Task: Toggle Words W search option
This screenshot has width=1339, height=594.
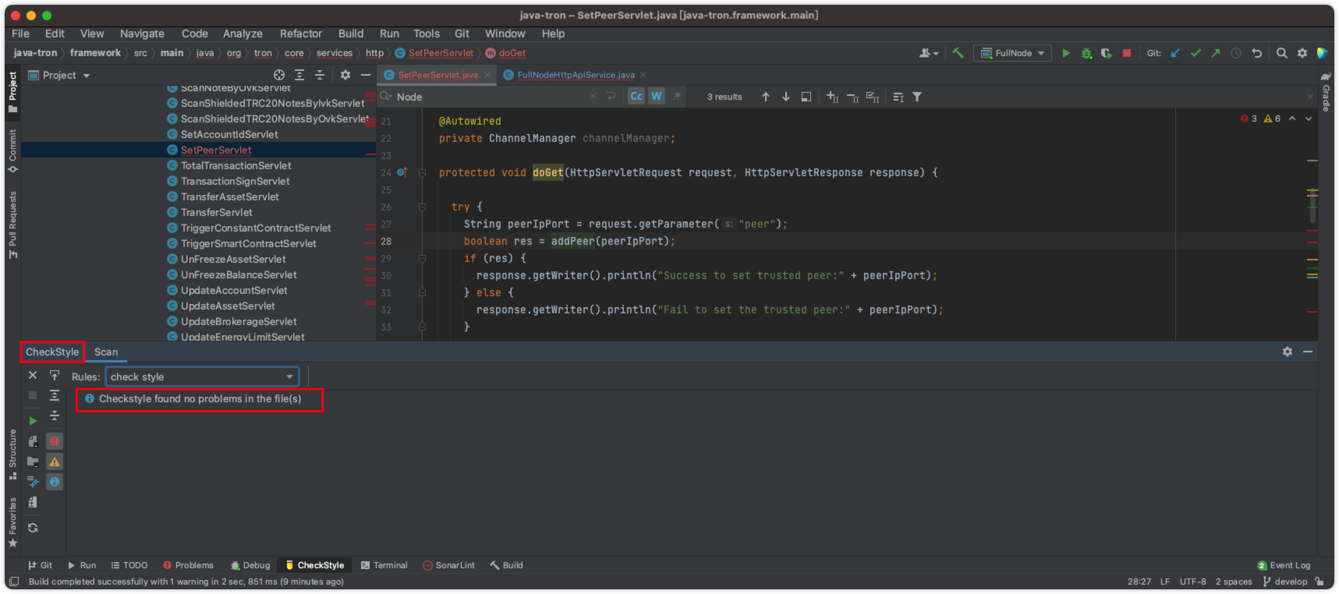Action: click(657, 97)
